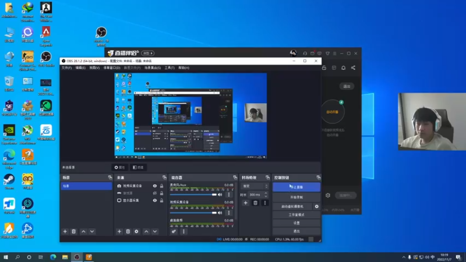Image resolution: width=466 pixels, height=262 pixels.
Task: Toggle the lock on the 视频采集设备 source
Action: point(162,186)
